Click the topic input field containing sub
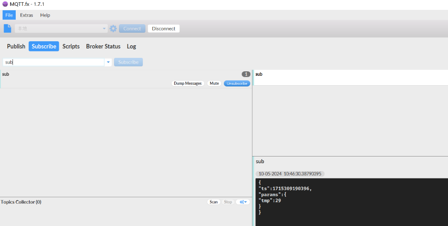The image size is (448, 226). pyautogui.click(x=54, y=62)
